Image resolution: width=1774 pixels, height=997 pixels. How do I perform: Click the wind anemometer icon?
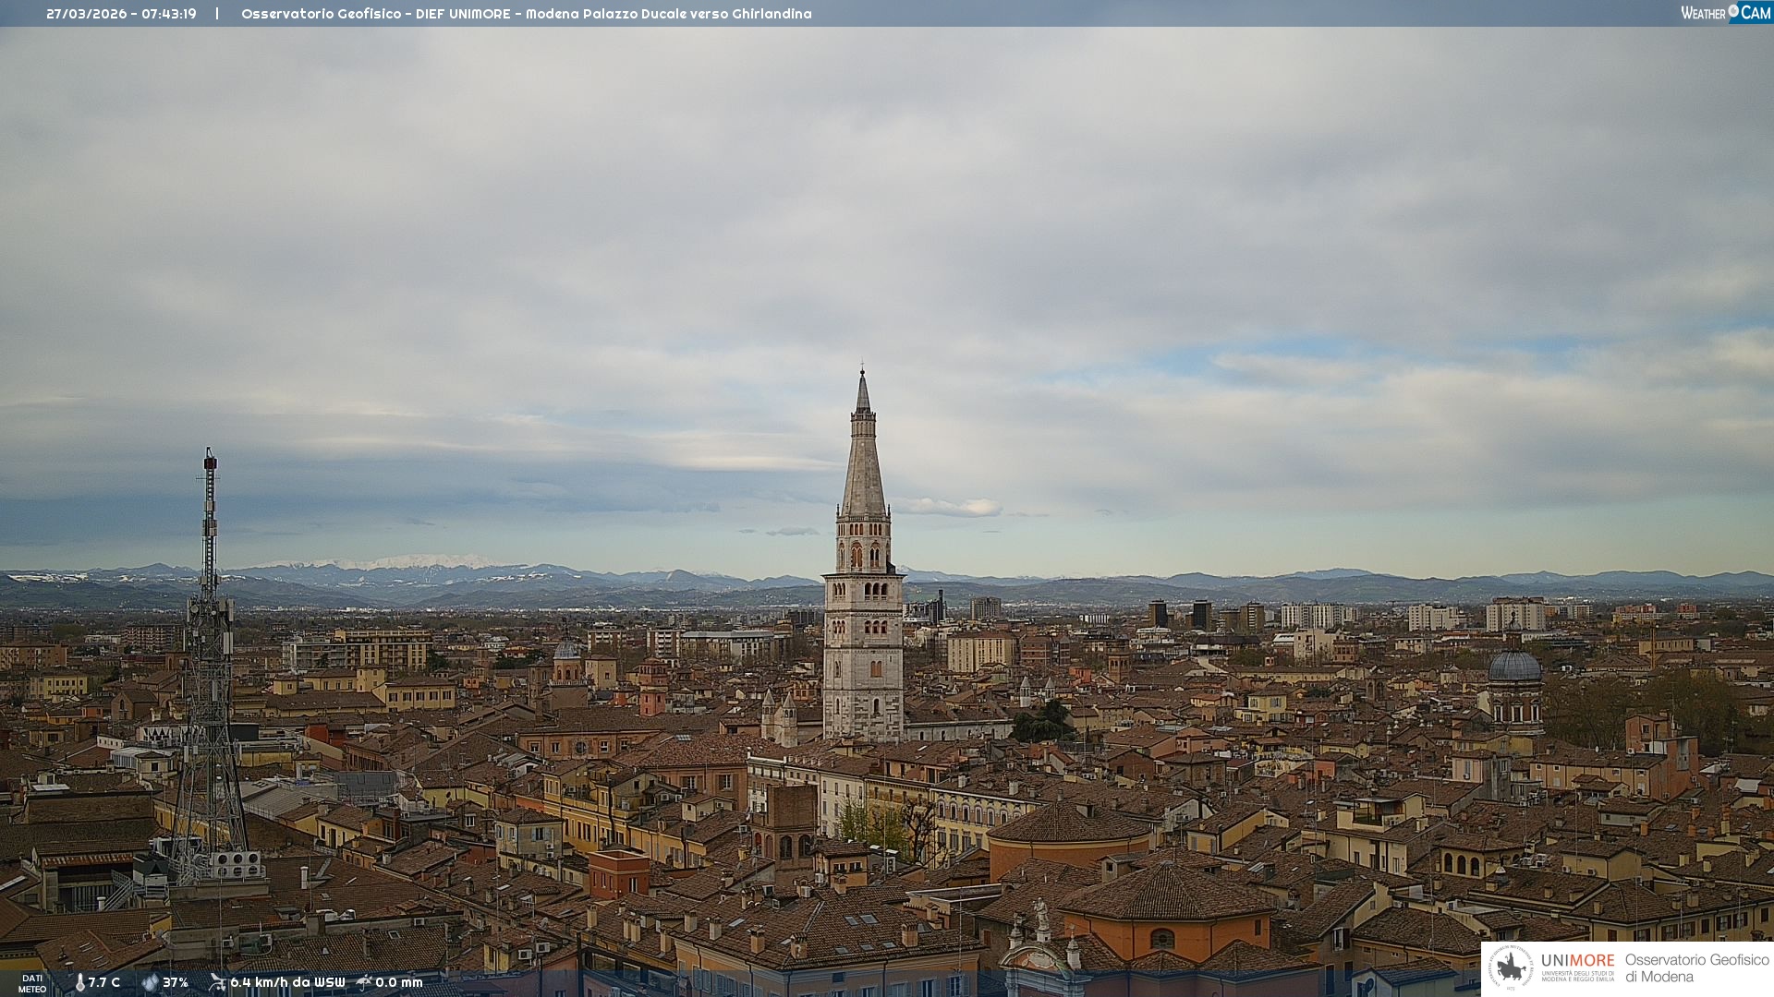tap(217, 982)
